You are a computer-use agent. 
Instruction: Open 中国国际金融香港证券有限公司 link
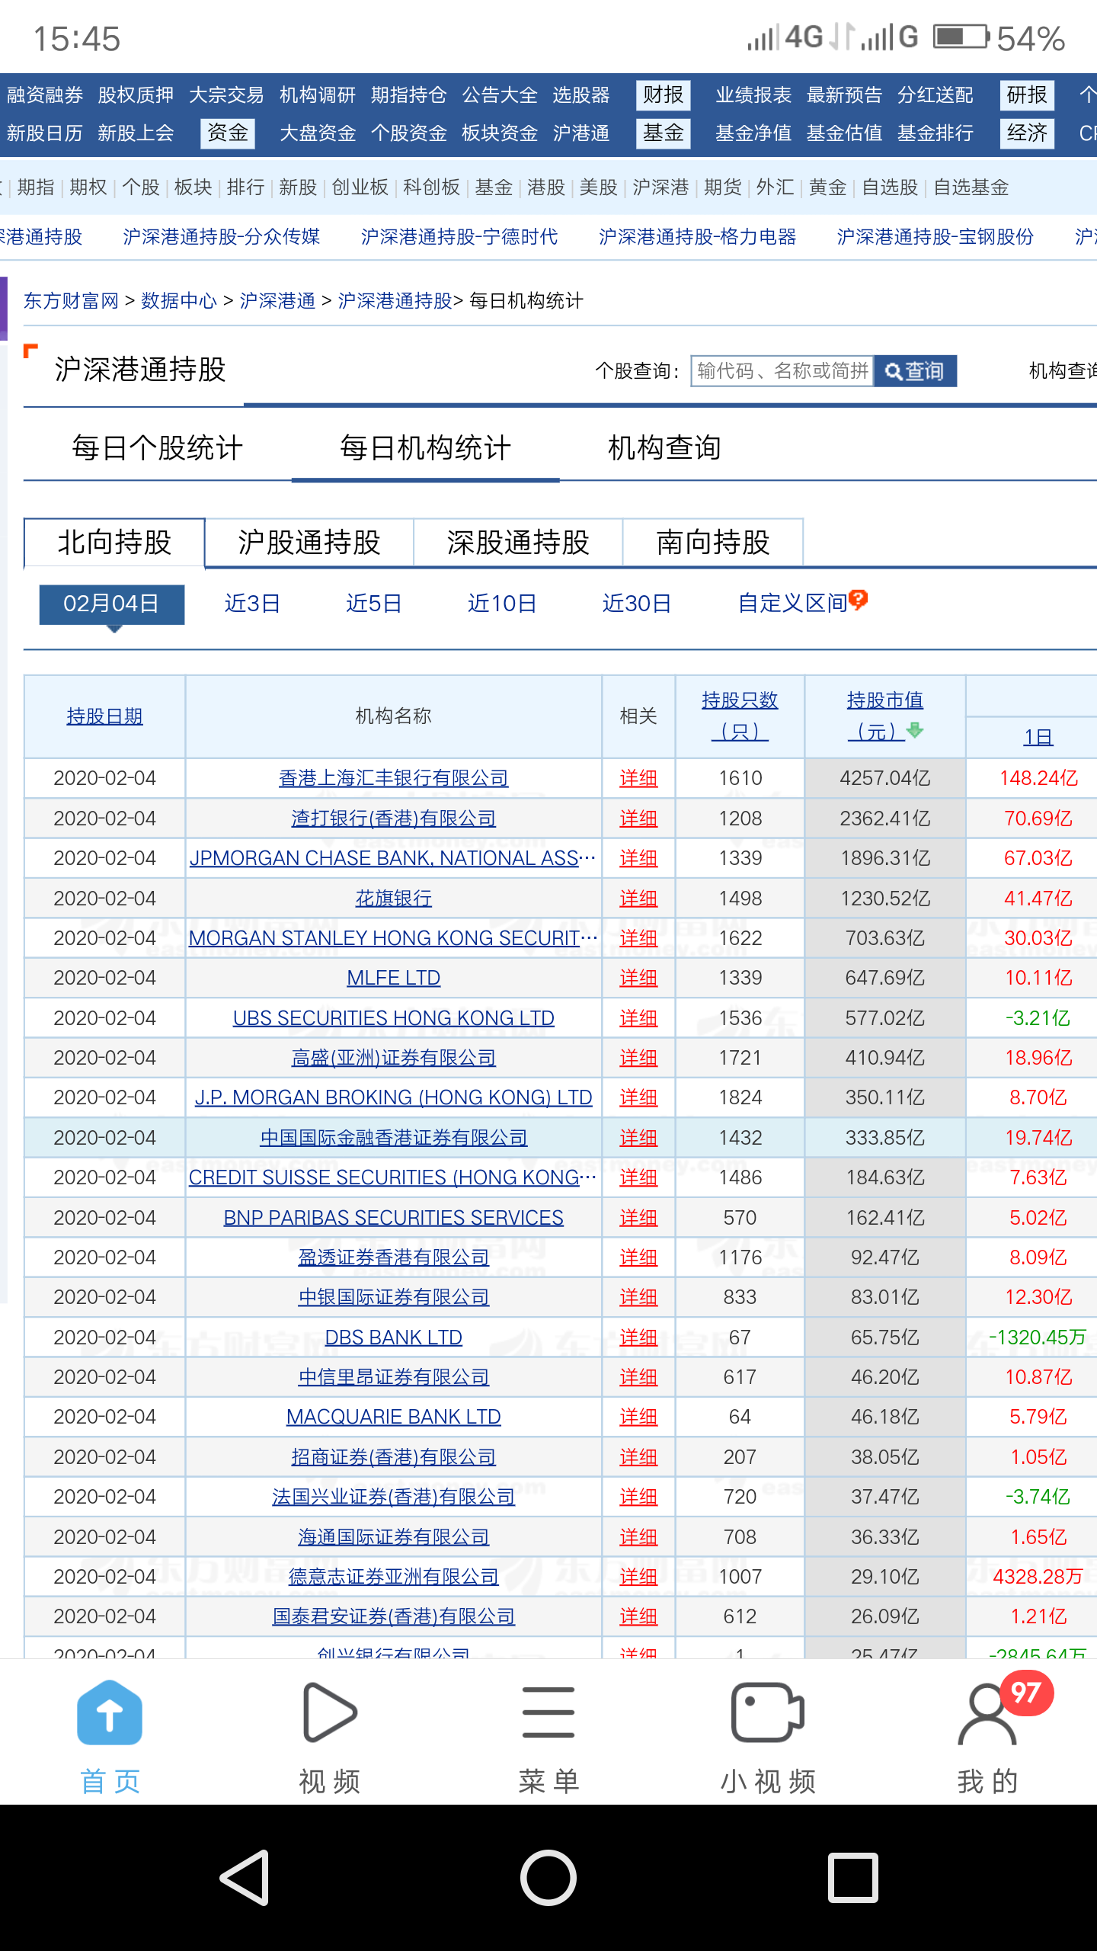point(393,1138)
